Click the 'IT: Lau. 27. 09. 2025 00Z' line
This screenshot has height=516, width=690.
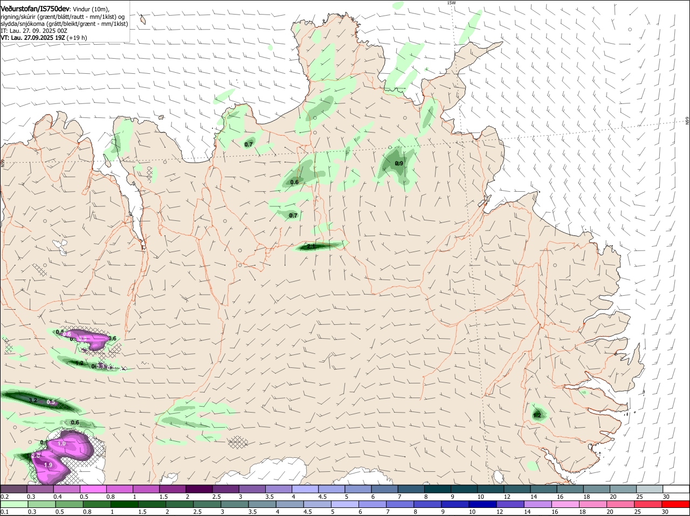pyautogui.click(x=34, y=31)
